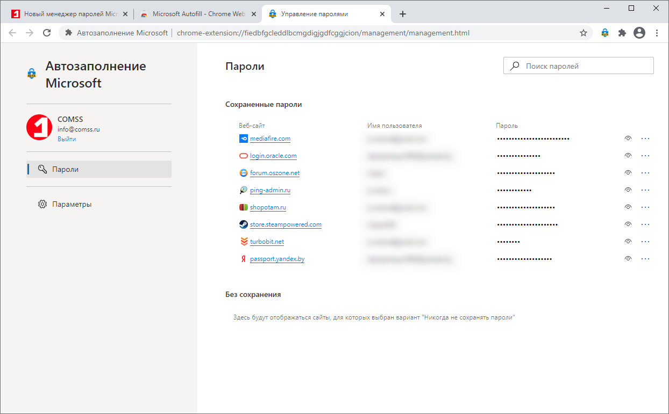
Task: Open the Пароли sidebar section
Action: tap(99, 169)
